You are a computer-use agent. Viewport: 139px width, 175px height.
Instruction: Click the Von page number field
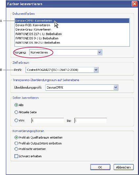48,120
